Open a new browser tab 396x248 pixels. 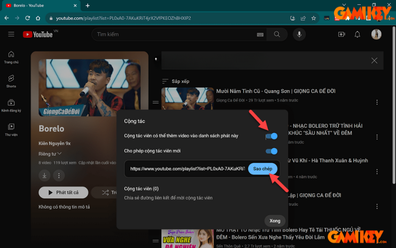(88, 5)
